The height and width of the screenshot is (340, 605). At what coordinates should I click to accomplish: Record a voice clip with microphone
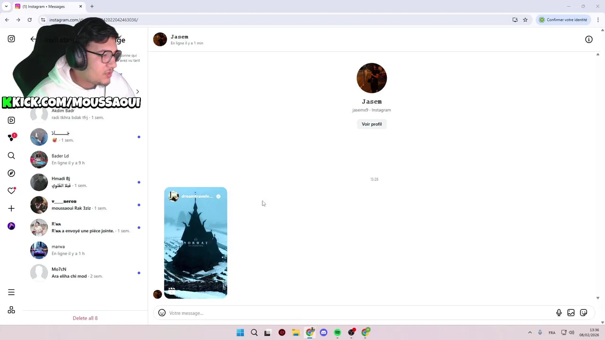click(x=559, y=313)
